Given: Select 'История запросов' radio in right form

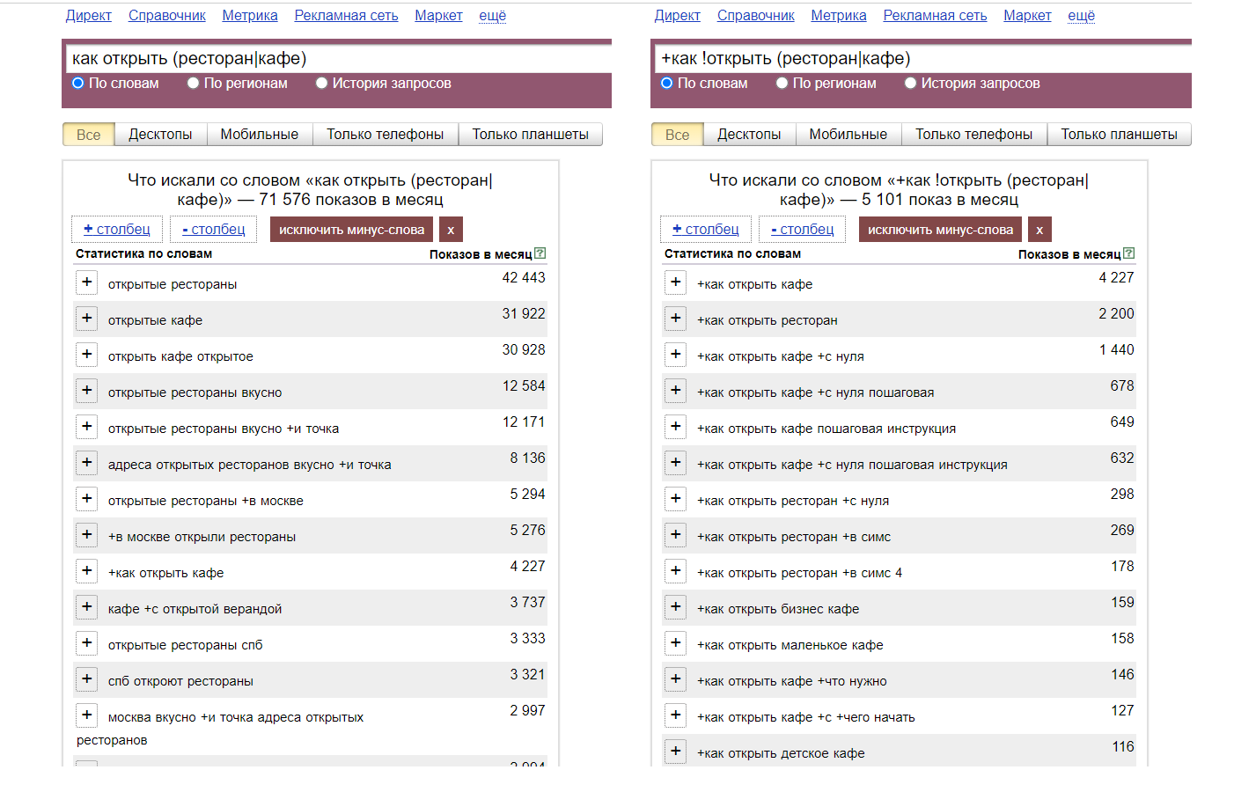Looking at the screenshot, I should click(910, 83).
